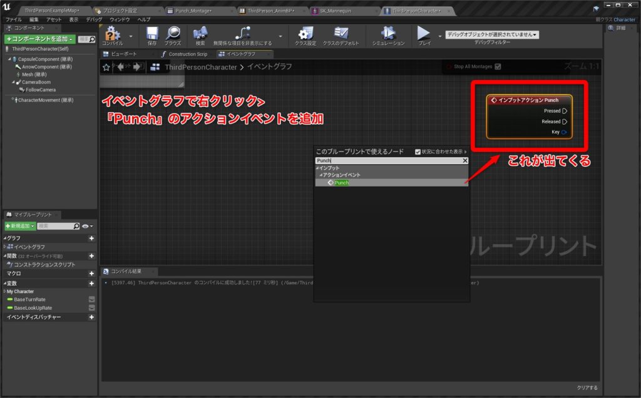This screenshot has height=398, width=641.
Task: Add event dispatcher with its plus icon
Action: tap(91, 317)
